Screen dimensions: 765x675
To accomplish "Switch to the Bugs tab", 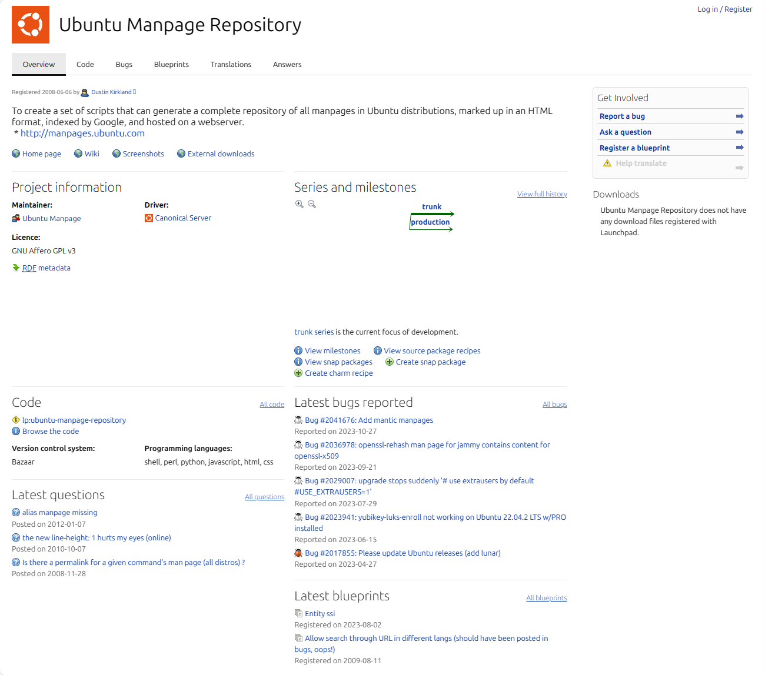I will [x=124, y=64].
